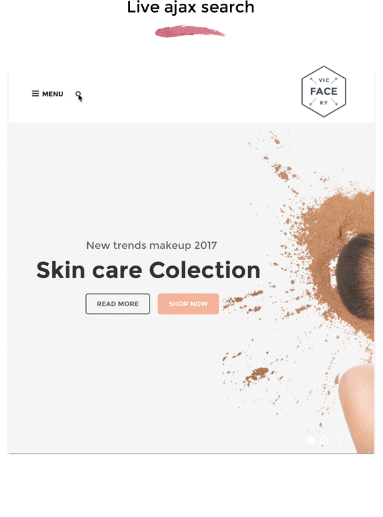Switch to the second slide dot
This screenshot has width=383, height=517.
coord(324,440)
